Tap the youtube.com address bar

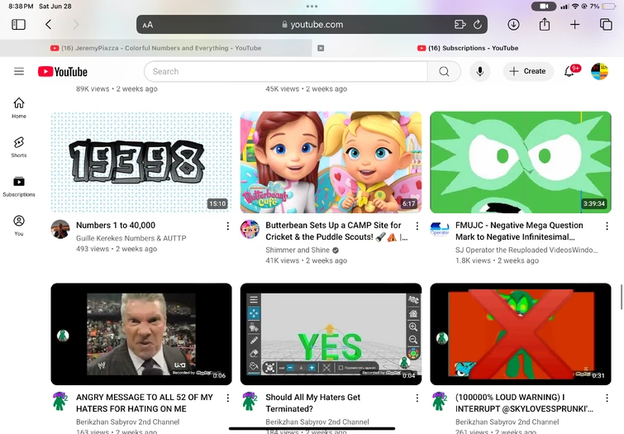312,25
